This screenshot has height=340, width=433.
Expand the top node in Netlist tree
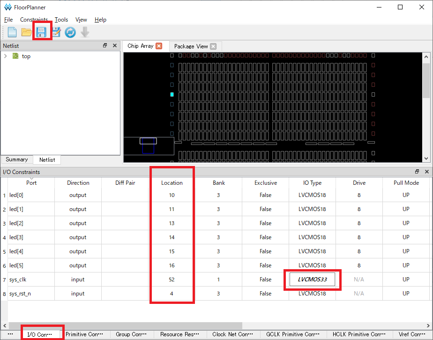click(x=5, y=56)
